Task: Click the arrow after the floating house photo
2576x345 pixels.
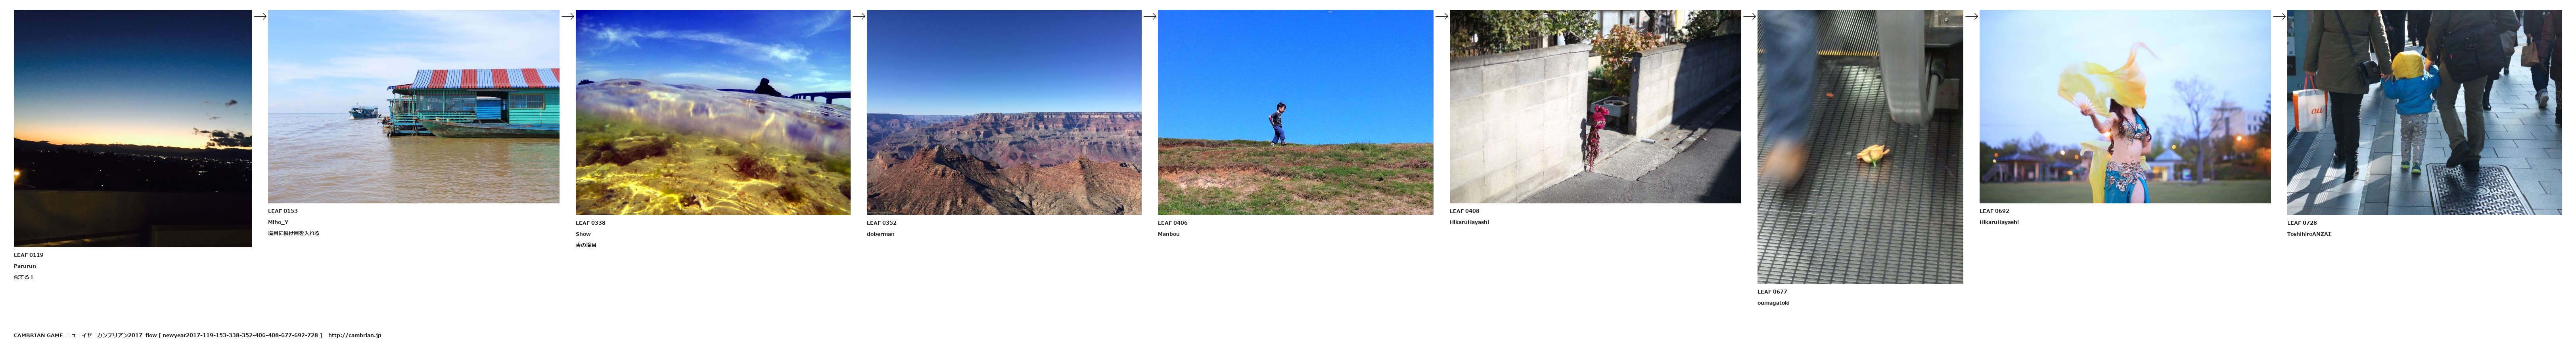Action: point(568,16)
